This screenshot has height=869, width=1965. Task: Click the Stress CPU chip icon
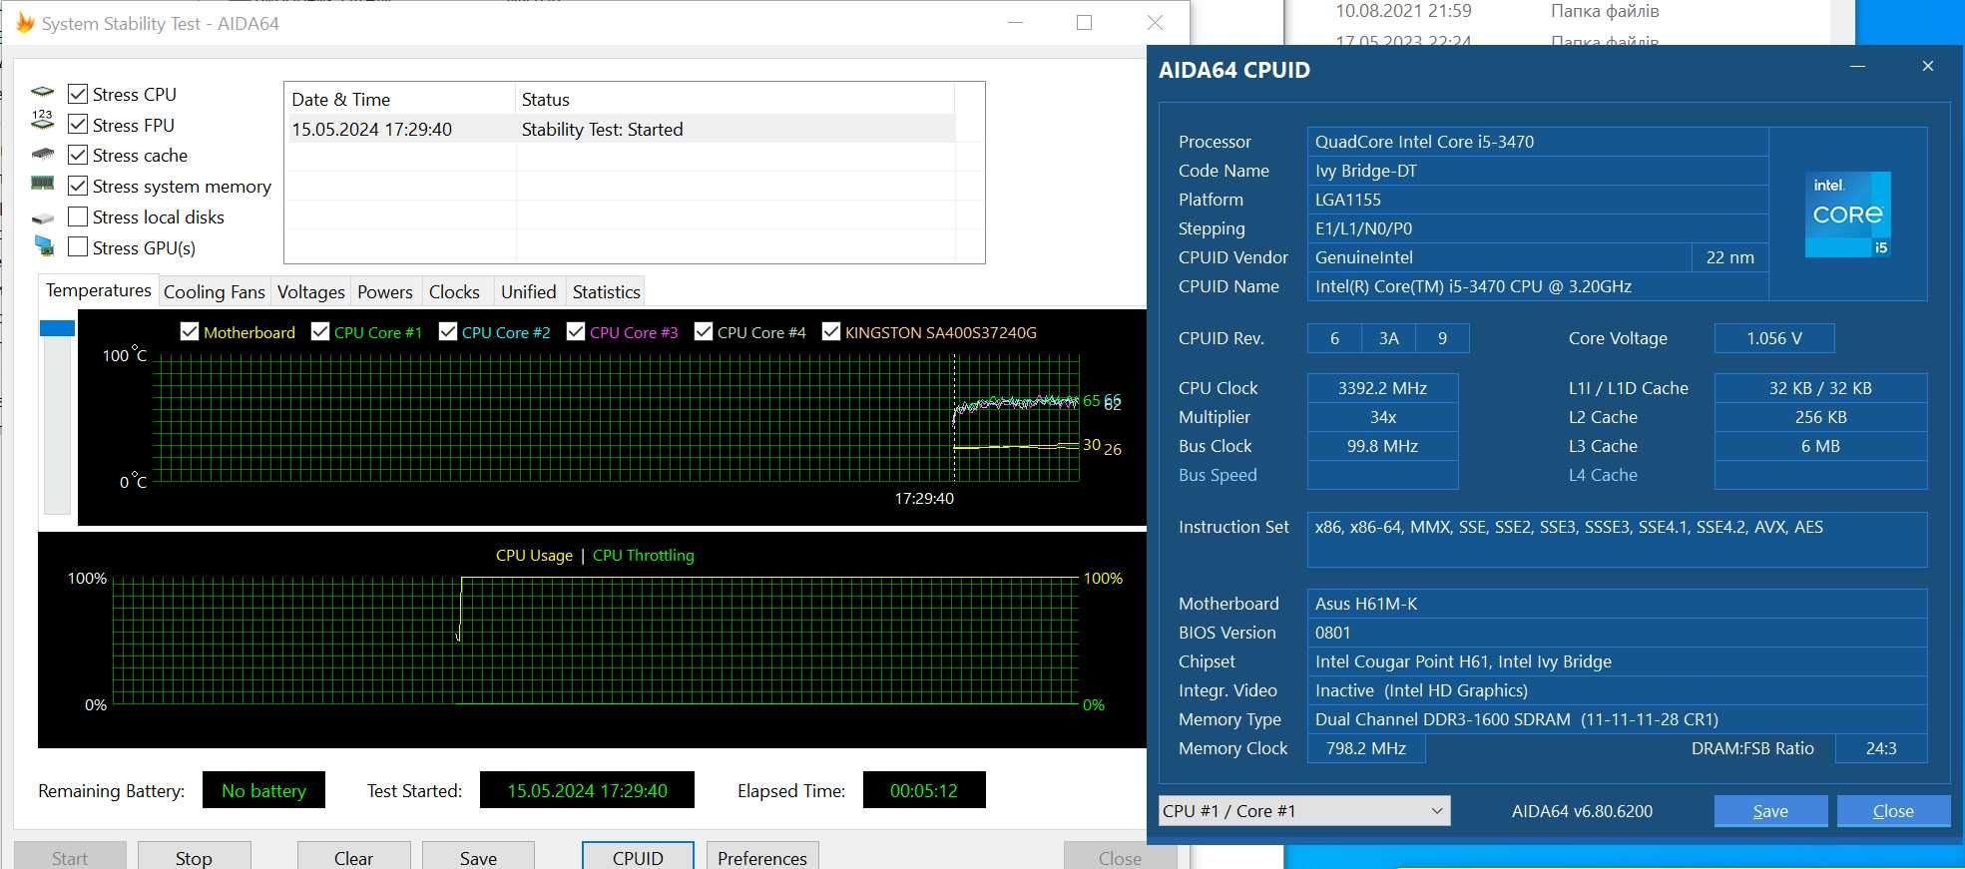(x=43, y=94)
